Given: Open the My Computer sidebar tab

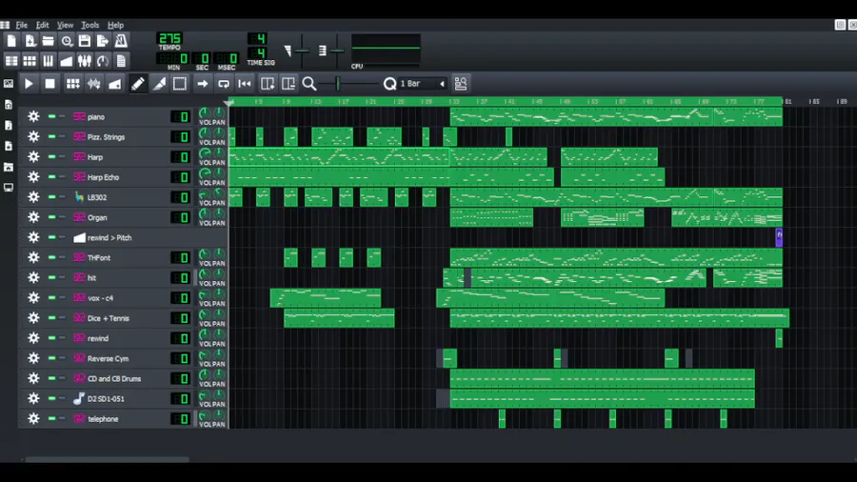Looking at the screenshot, I should (x=9, y=188).
